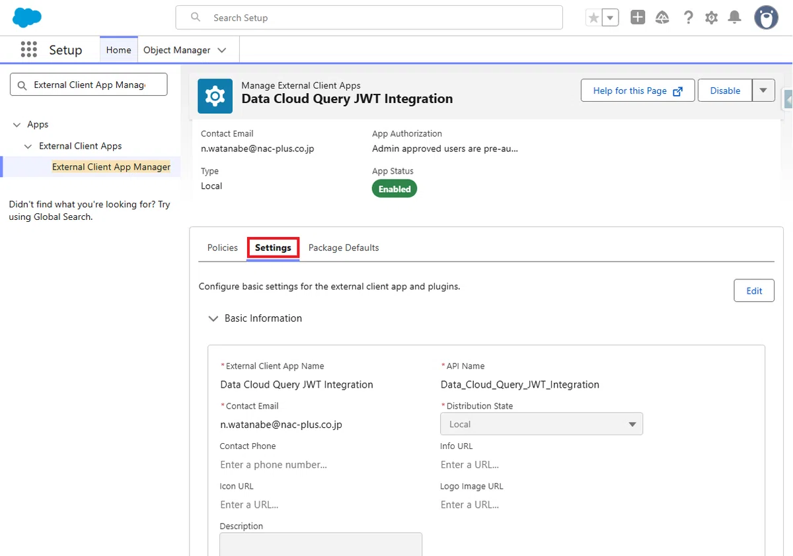Open Trailhead guidance center icon
Screen dimensions: 793x556
(x=662, y=18)
